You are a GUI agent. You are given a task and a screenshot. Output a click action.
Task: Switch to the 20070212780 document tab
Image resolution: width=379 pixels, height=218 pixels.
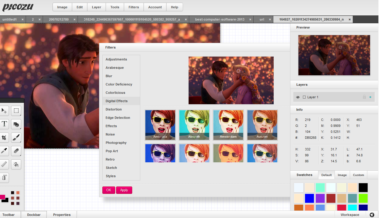point(59,19)
